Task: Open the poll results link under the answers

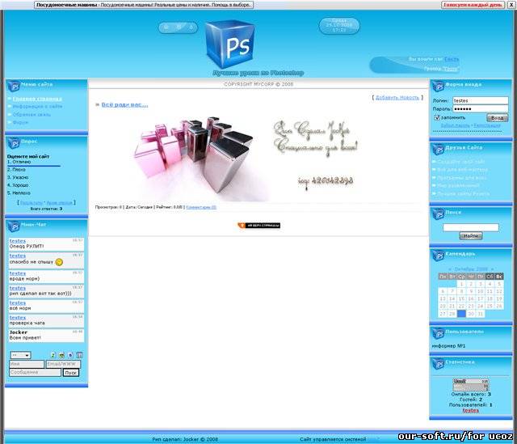Action: pyautogui.click(x=32, y=203)
